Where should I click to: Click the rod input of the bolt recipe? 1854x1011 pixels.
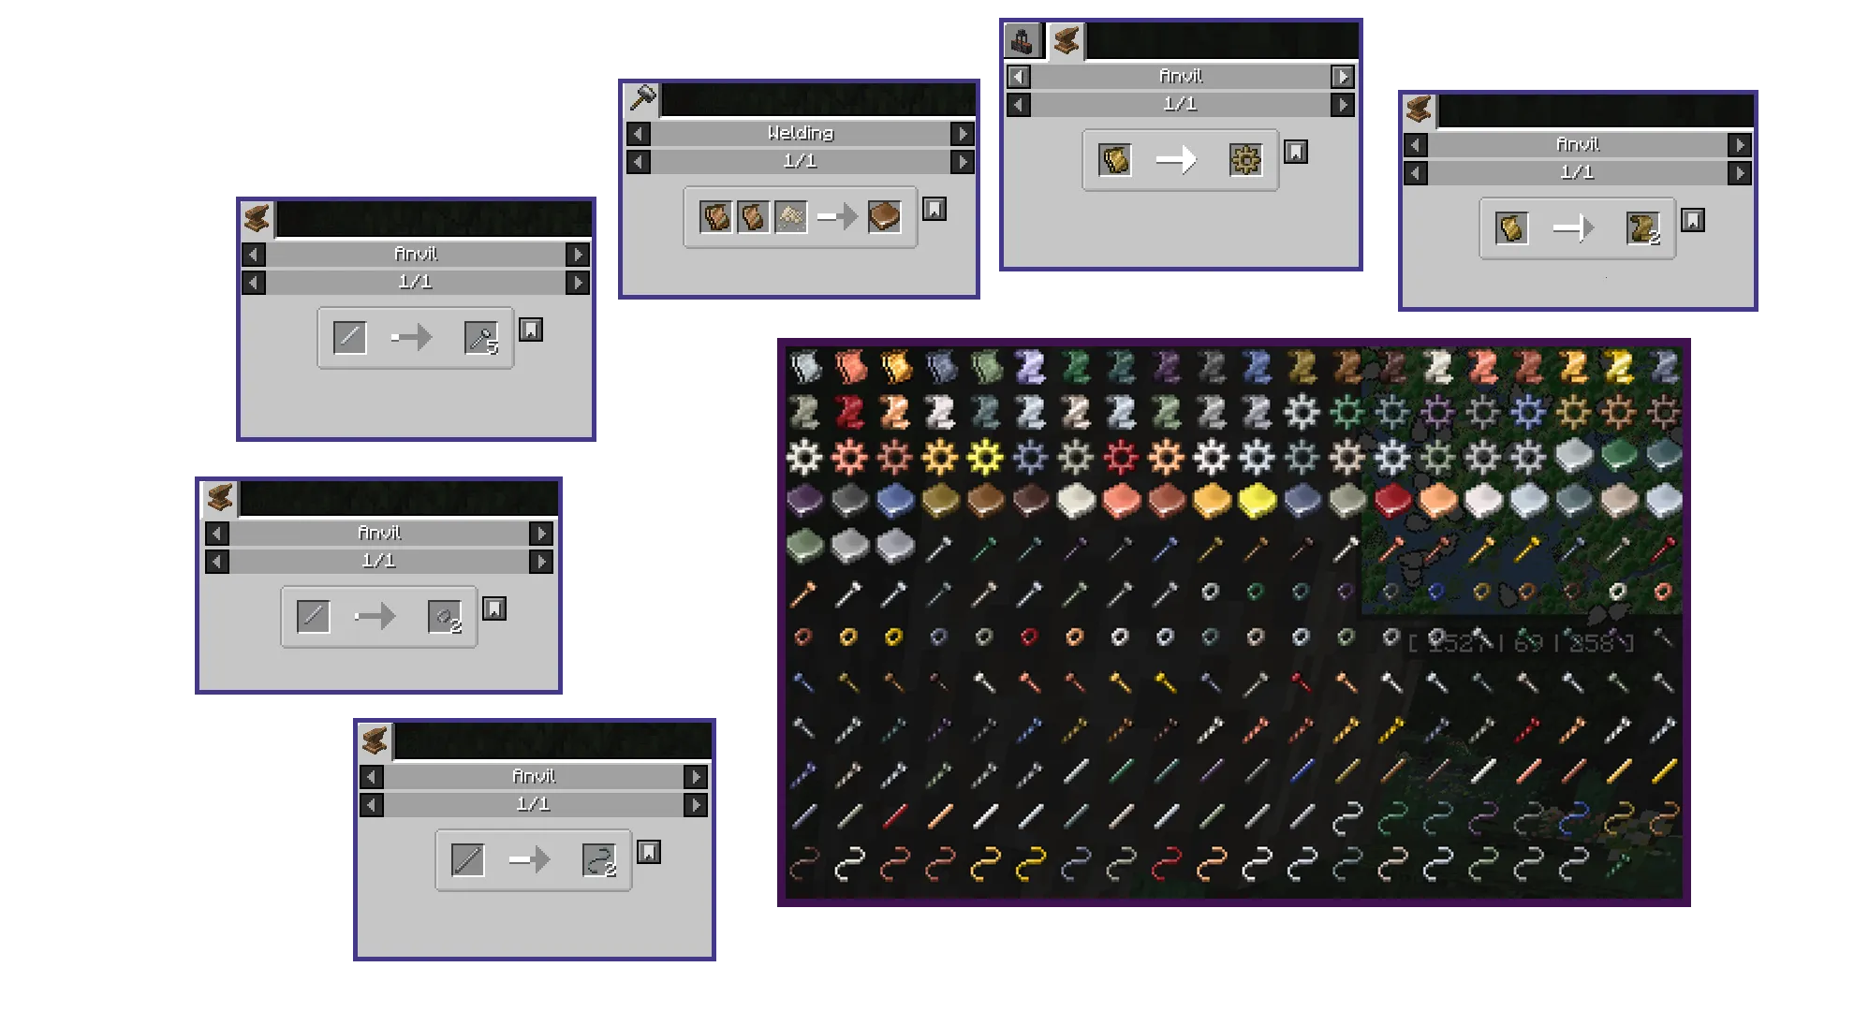click(x=349, y=338)
